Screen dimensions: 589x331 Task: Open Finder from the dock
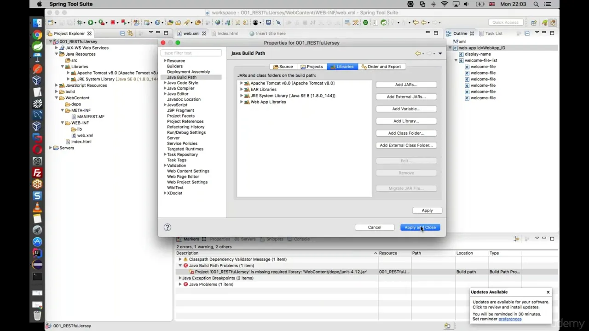pos(37,23)
